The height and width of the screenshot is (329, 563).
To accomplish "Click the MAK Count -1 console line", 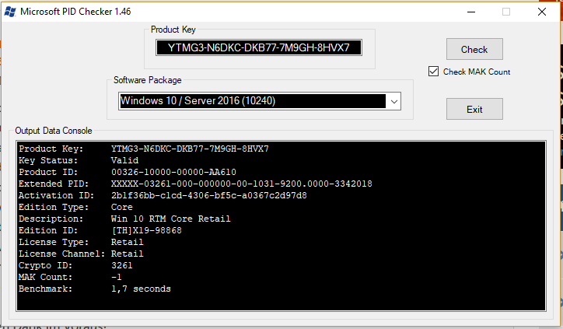I will tap(70, 277).
